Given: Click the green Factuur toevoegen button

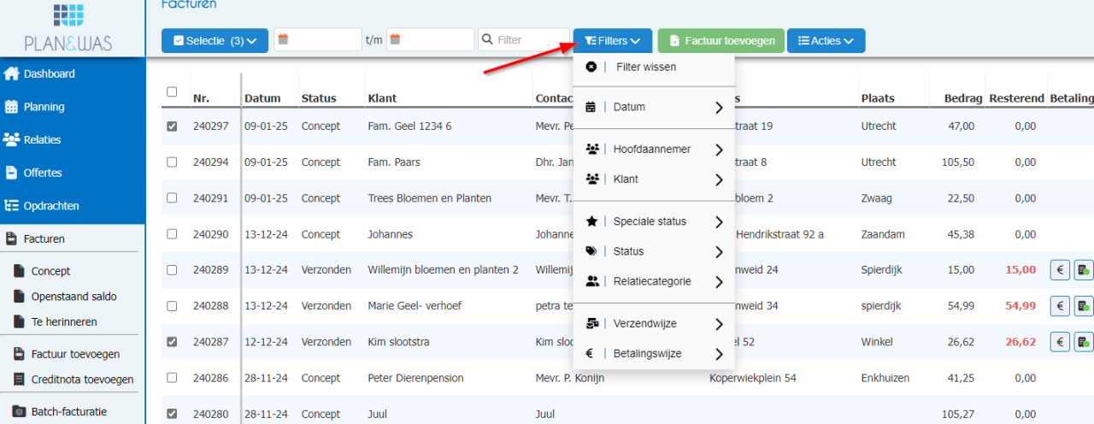Looking at the screenshot, I should click(721, 40).
